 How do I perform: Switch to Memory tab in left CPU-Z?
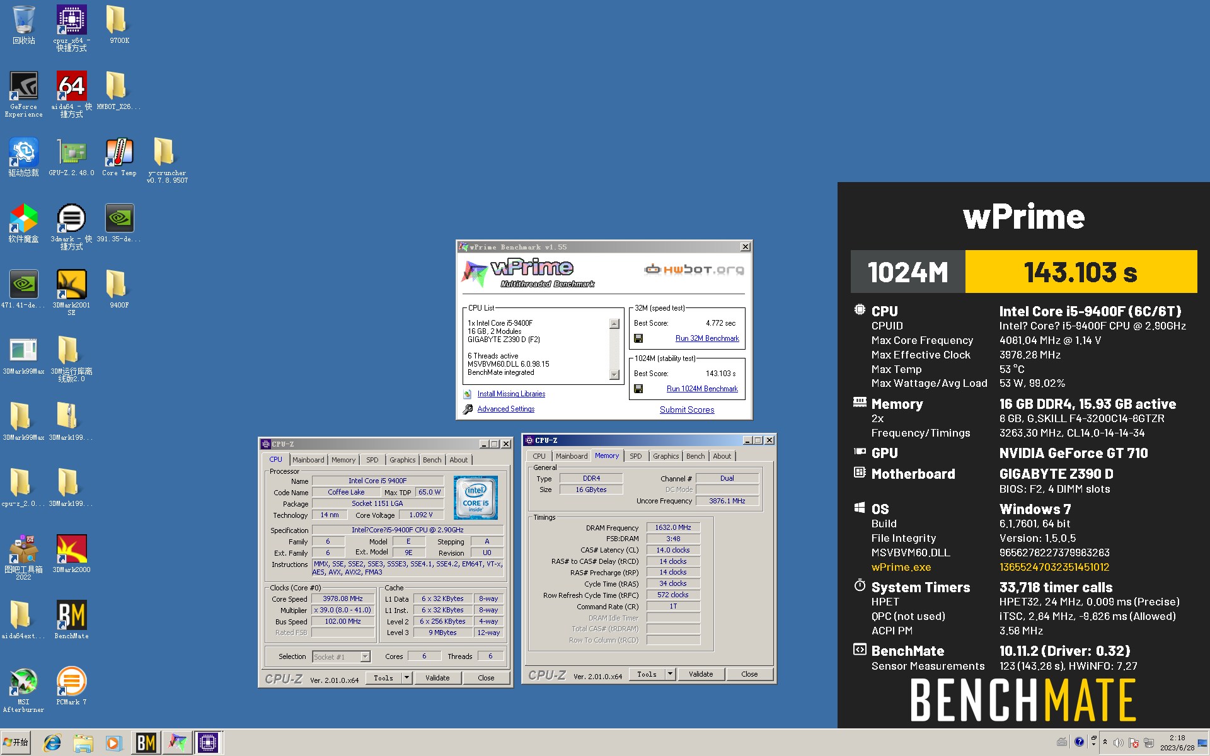coord(343,460)
